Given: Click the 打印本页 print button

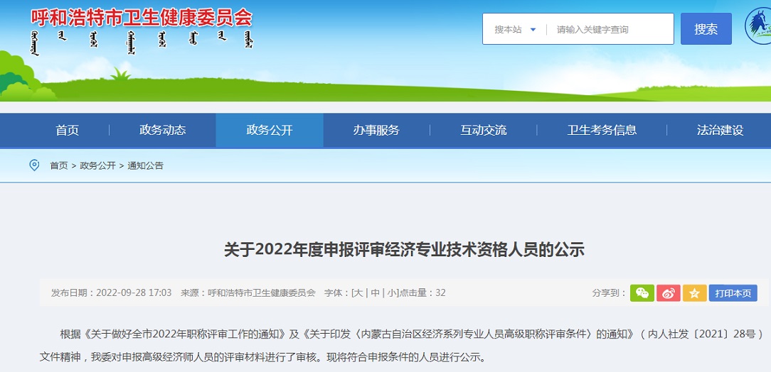Looking at the screenshot, I should (x=733, y=293).
